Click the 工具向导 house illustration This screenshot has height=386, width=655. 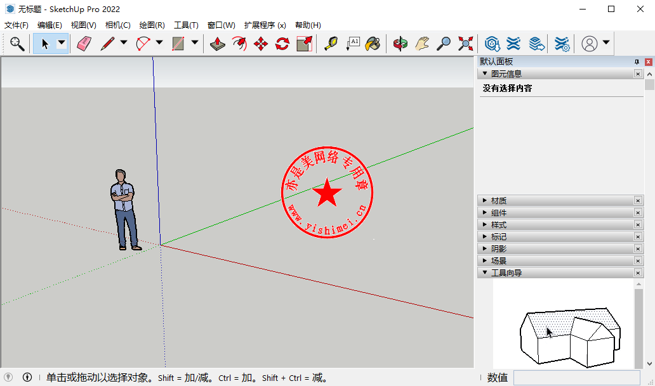(570, 338)
